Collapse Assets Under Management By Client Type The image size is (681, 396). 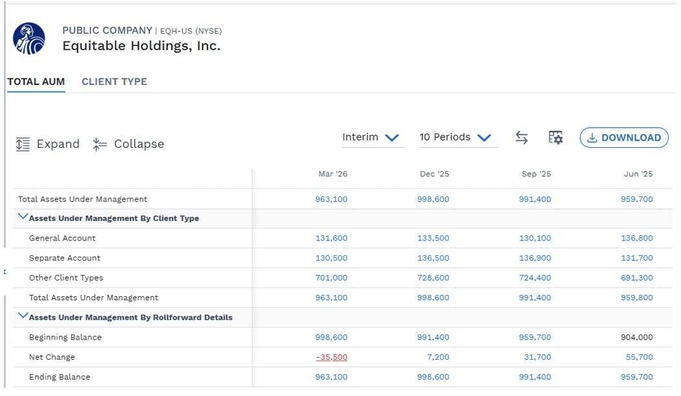(x=23, y=216)
